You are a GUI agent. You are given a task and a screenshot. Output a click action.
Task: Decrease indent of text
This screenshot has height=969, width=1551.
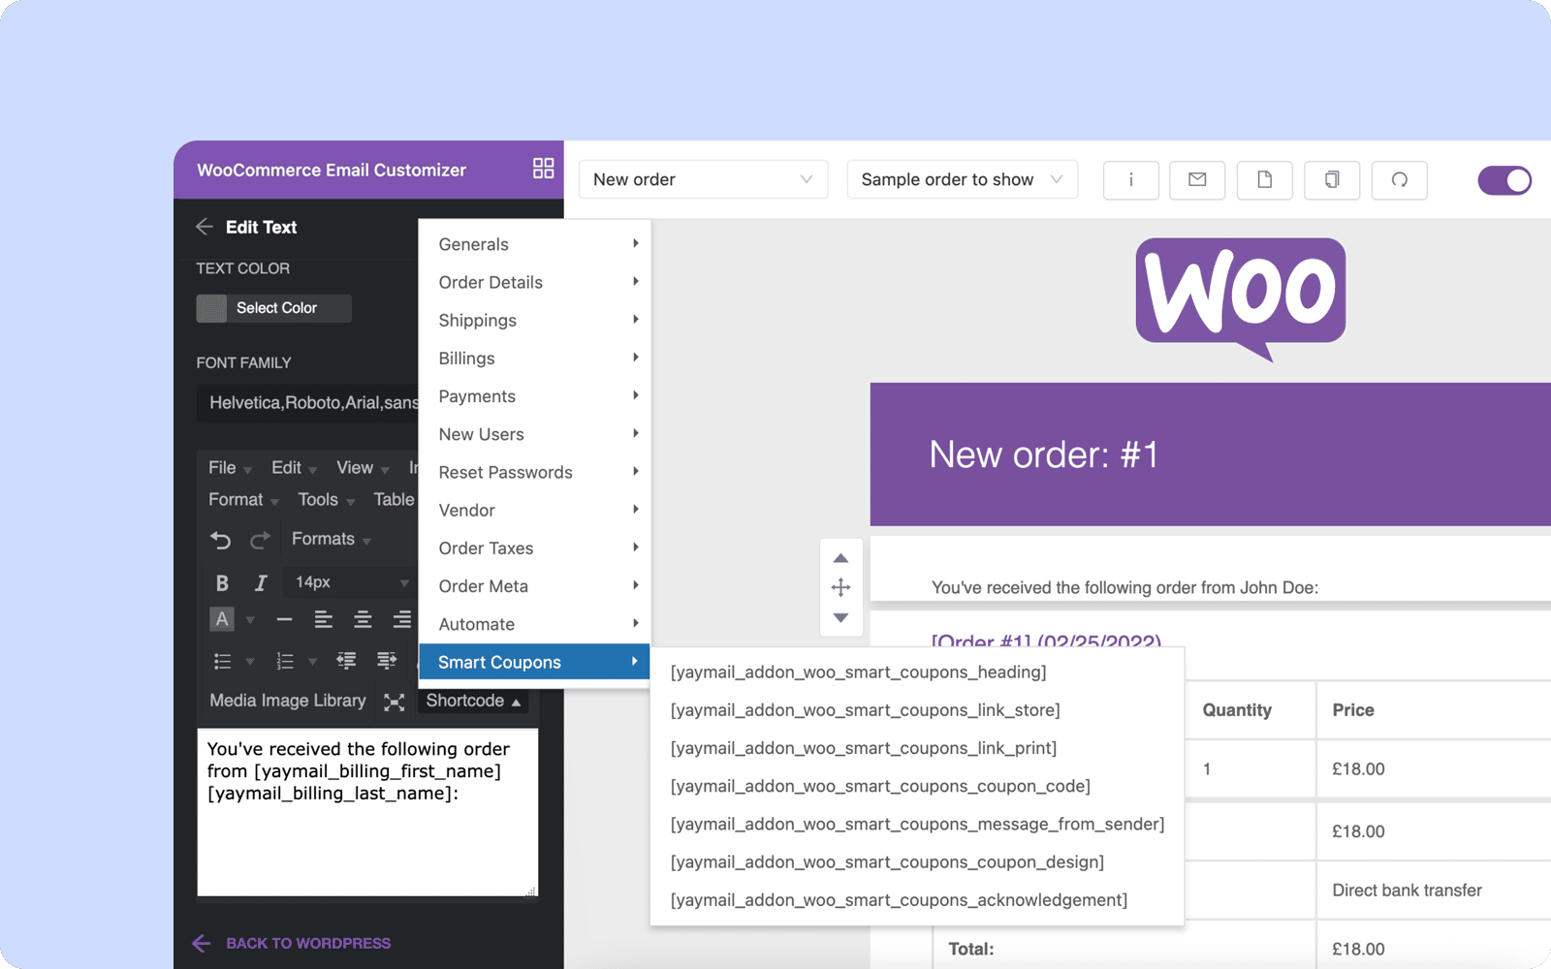[346, 661]
